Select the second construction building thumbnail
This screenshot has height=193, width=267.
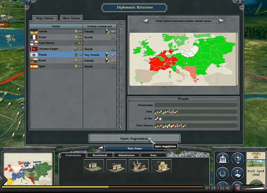click(x=116, y=166)
